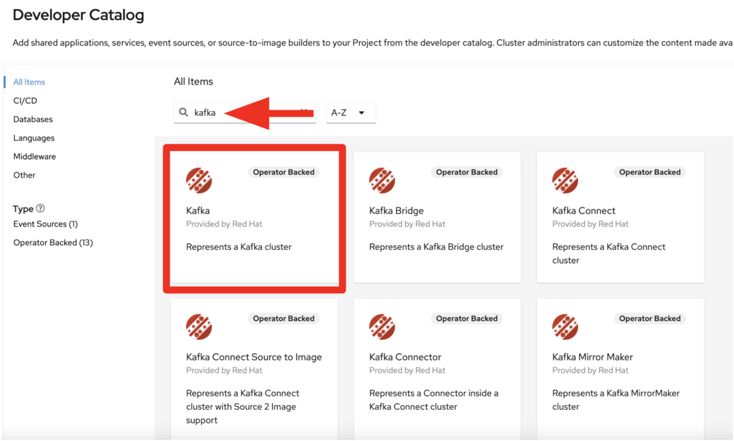Open the Kafka Connect card title
This screenshot has height=441, width=734.
click(584, 211)
